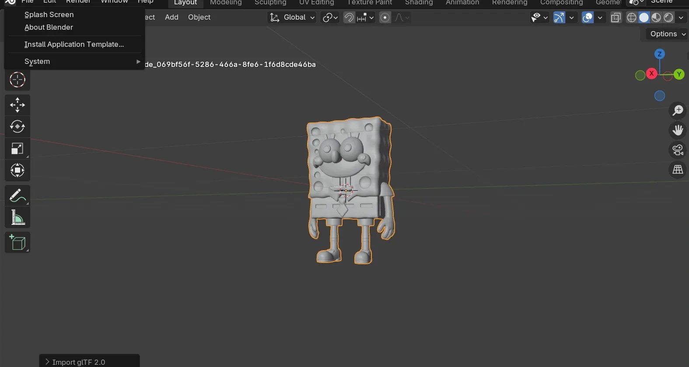Switch to the Texture Paint workspace tab

pos(370,3)
